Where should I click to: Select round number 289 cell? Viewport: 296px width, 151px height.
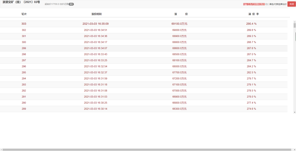(24, 109)
